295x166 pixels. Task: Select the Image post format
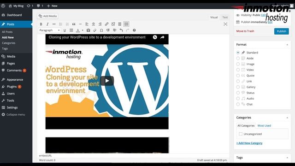238,64
